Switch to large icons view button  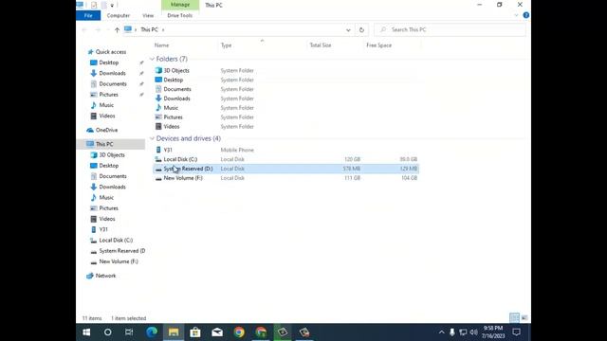524,318
